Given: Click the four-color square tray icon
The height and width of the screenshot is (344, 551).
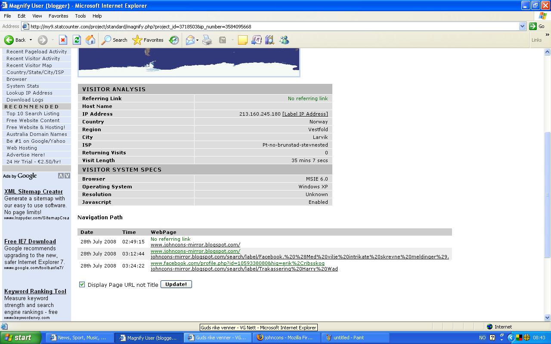Looking at the screenshot, I should click(x=520, y=338).
